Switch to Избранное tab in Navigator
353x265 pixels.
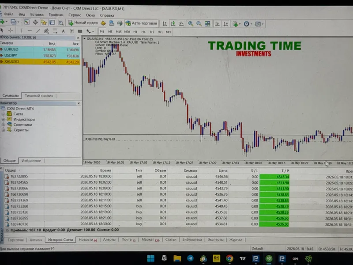pyautogui.click(x=31, y=161)
